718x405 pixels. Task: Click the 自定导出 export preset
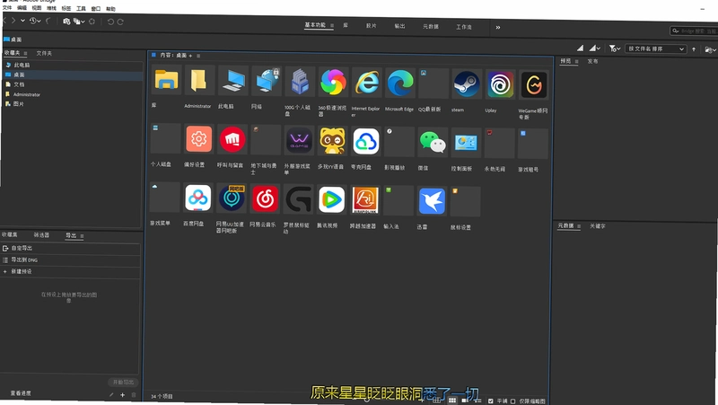pos(70,249)
